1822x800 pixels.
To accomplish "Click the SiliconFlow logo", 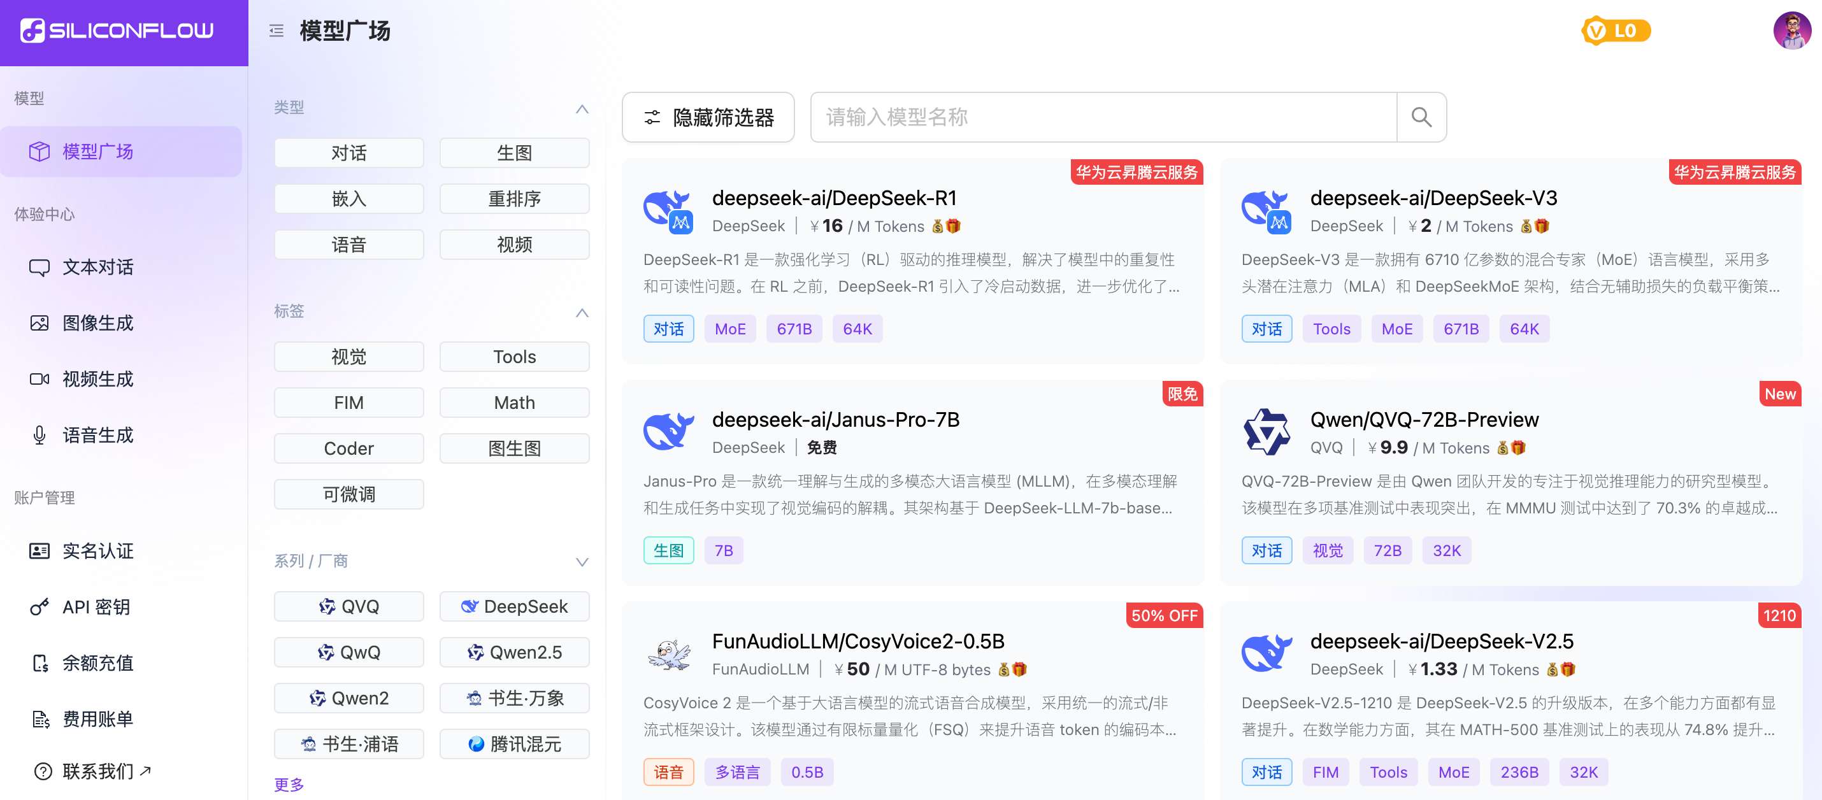I will (117, 31).
